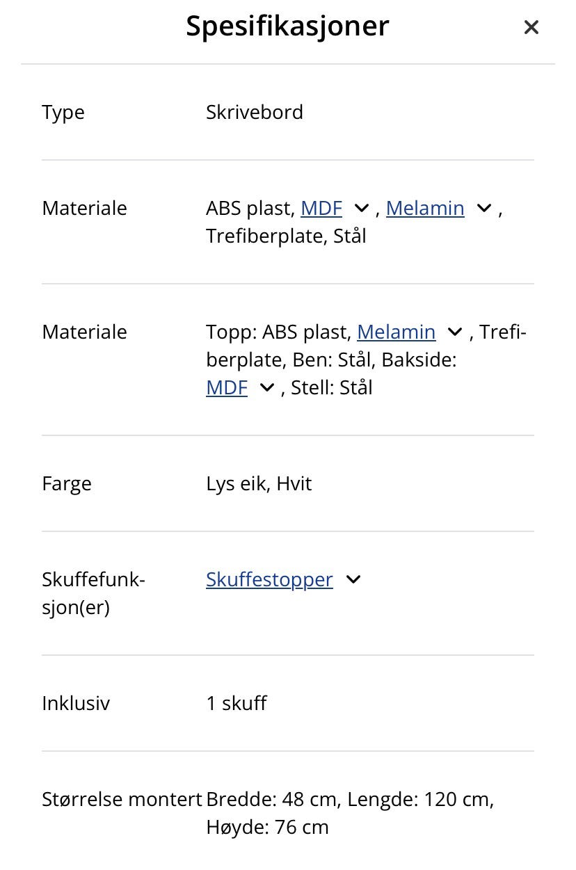The image size is (576, 870).
Task: Expand the Skuffestopper dropdown chevron
Action: [353, 579]
